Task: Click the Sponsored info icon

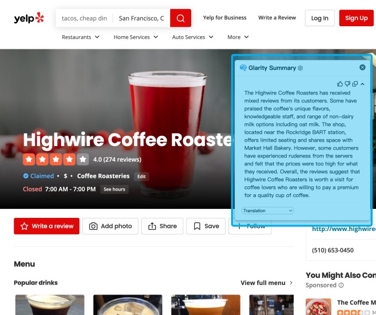Action: [341, 285]
